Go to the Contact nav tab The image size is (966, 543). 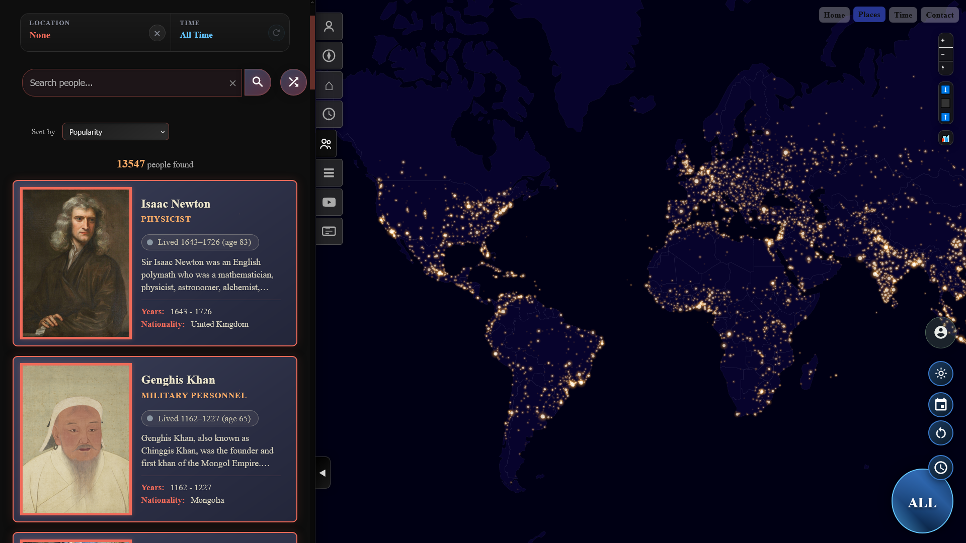(x=939, y=15)
